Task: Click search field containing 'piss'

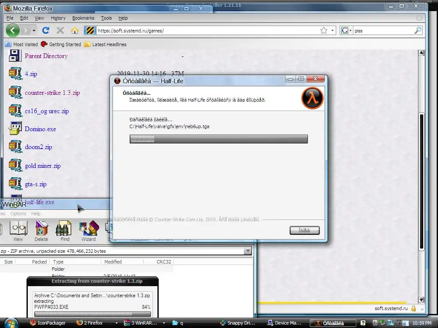Action: coord(383,31)
